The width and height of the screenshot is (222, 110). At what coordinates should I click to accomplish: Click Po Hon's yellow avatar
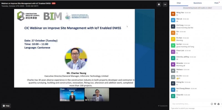click(x=173, y=39)
